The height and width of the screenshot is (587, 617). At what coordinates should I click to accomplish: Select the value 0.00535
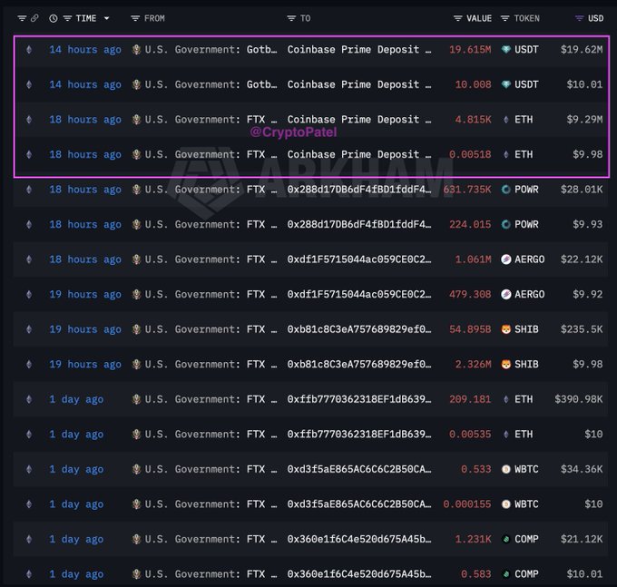(x=470, y=435)
